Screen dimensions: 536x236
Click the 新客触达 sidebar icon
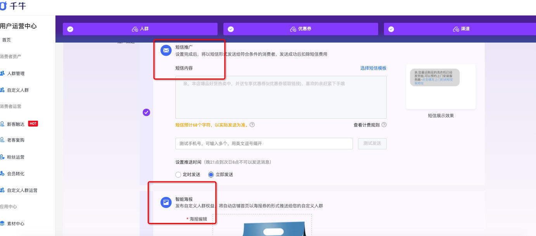pyautogui.click(x=2, y=124)
